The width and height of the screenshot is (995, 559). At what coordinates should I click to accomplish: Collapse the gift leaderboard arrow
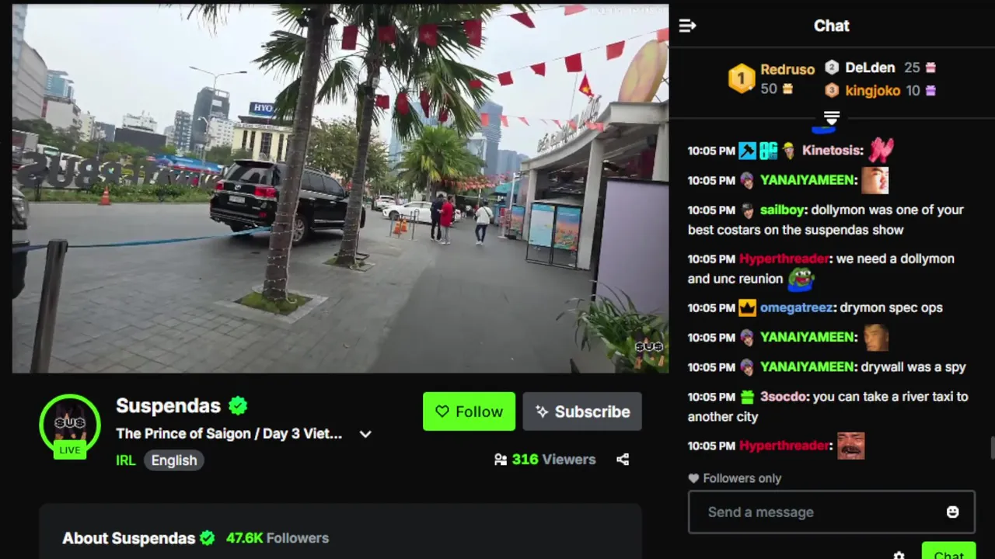832,118
